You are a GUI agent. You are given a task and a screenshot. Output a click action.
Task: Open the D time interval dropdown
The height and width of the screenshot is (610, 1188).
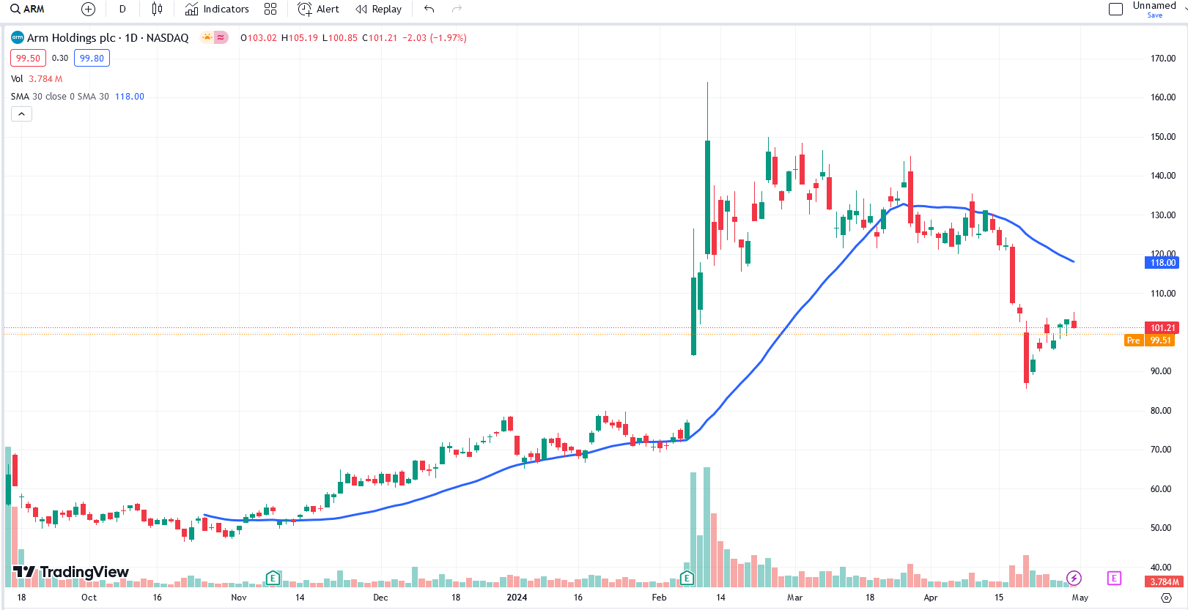122,9
